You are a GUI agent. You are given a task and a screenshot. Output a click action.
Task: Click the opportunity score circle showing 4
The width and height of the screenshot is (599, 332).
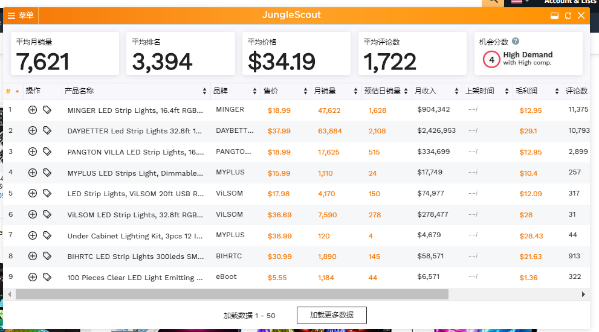click(x=491, y=60)
